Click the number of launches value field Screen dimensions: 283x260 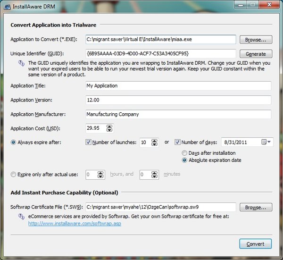[x=145, y=143]
